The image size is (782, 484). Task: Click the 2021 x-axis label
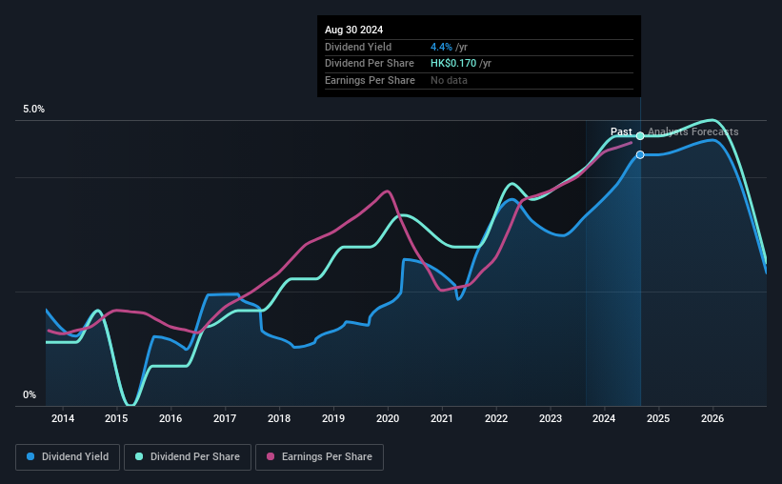point(442,418)
